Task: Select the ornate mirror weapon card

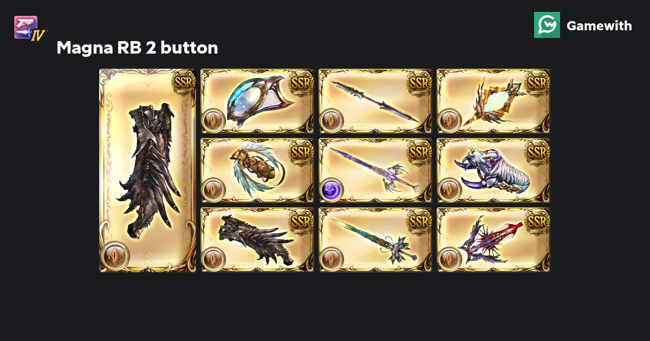Action: coord(493,101)
